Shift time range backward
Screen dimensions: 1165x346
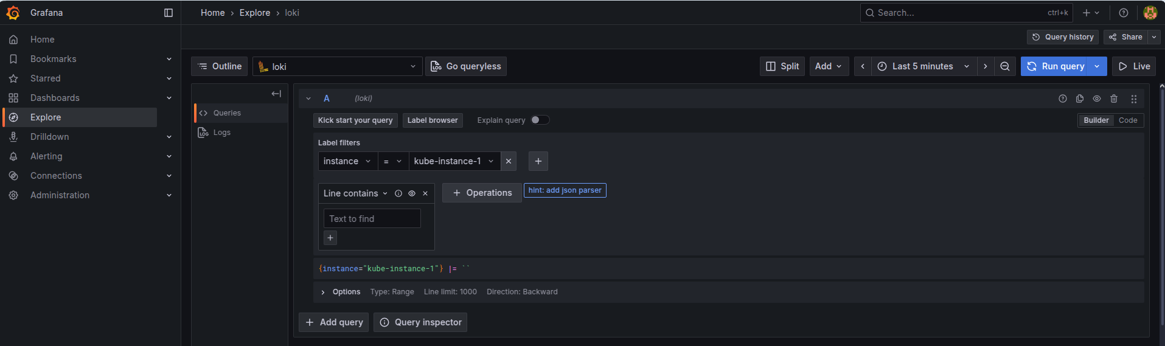pyautogui.click(x=863, y=66)
